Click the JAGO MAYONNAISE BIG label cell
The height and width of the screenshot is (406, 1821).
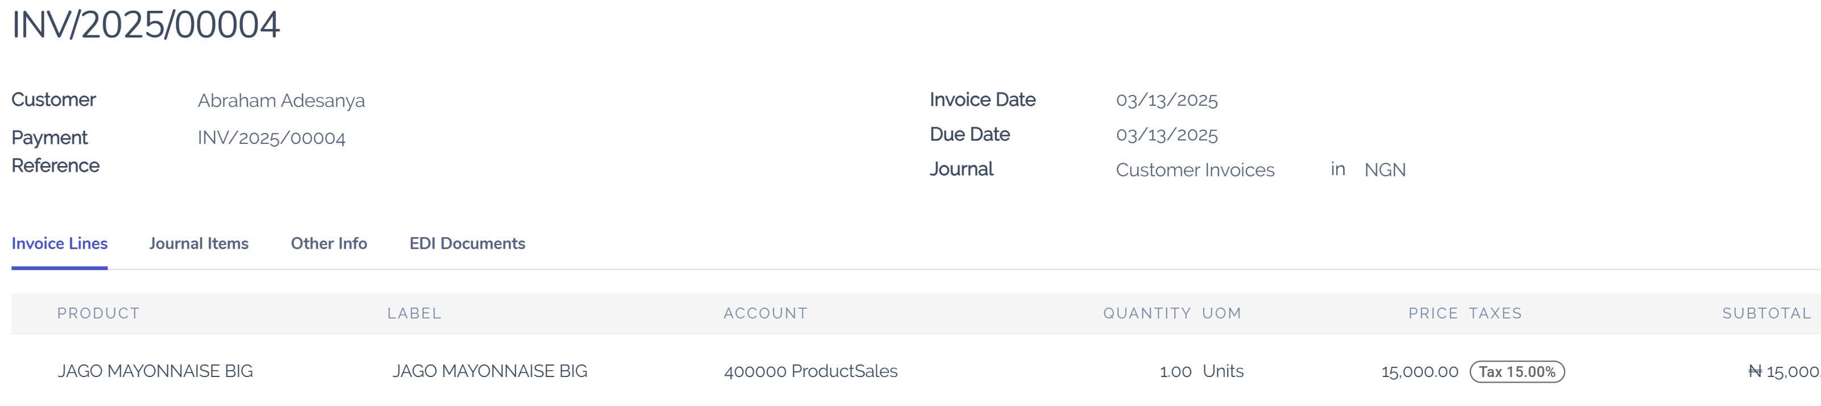(489, 370)
